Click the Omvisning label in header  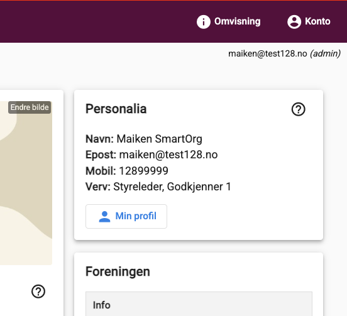[237, 21]
